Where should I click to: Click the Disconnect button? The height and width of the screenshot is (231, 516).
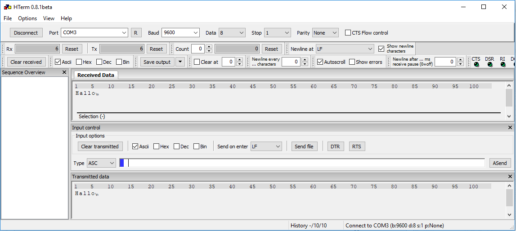pyautogui.click(x=26, y=33)
